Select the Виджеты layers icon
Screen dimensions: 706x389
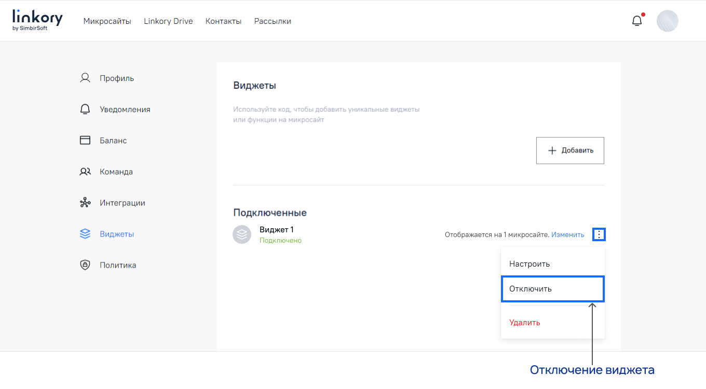85,233
